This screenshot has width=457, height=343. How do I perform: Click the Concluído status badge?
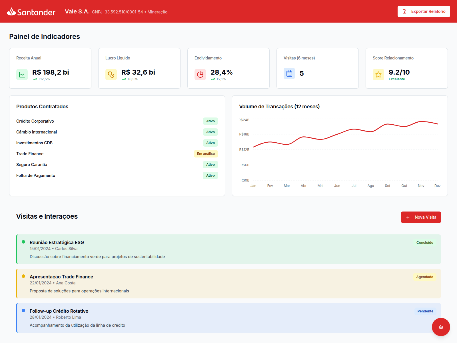pyautogui.click(x=425, y=243)
